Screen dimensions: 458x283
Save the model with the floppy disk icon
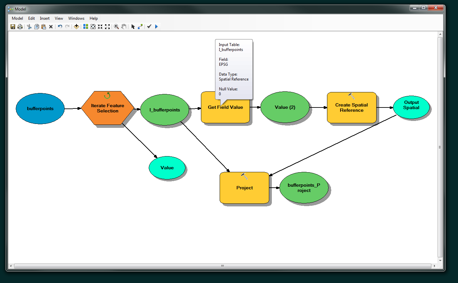point(13,27)
